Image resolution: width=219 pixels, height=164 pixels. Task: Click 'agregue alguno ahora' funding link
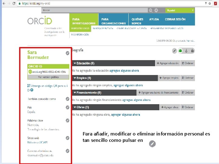(136, 100)
